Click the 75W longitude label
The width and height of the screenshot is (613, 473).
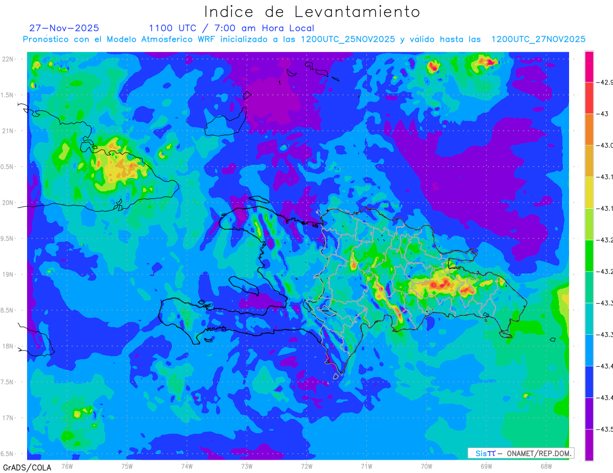pyautogui.click(x=127, y=466)
